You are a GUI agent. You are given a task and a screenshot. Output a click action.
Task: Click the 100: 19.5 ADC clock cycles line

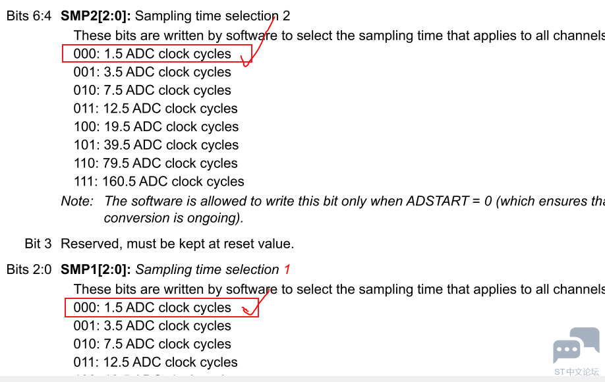(156, 126)
